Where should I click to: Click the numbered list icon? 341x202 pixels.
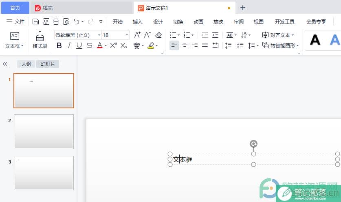pyautogui.click(x=187, y=35)
